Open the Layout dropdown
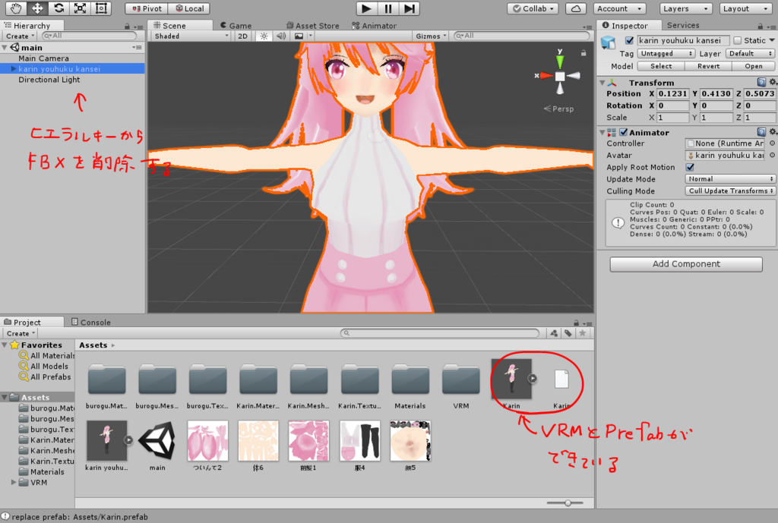 click(745, 8)
